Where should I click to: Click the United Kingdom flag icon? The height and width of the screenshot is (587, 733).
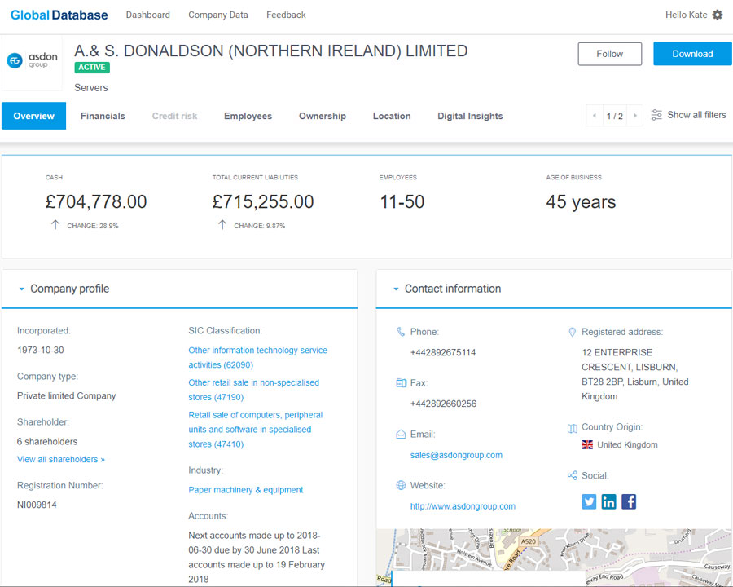click(x=587, y=444)
